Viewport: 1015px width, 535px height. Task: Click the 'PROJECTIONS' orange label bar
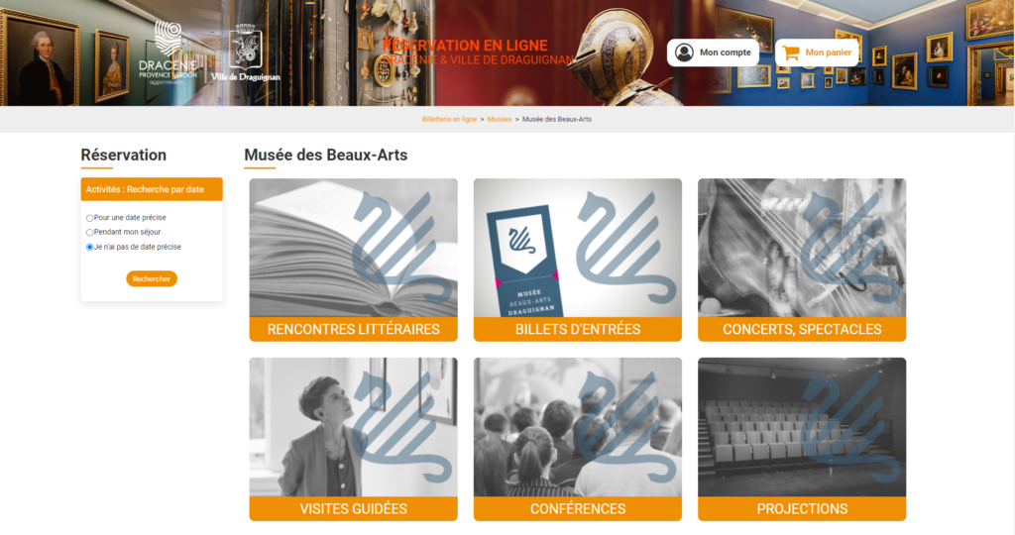(x=802, y=509)
